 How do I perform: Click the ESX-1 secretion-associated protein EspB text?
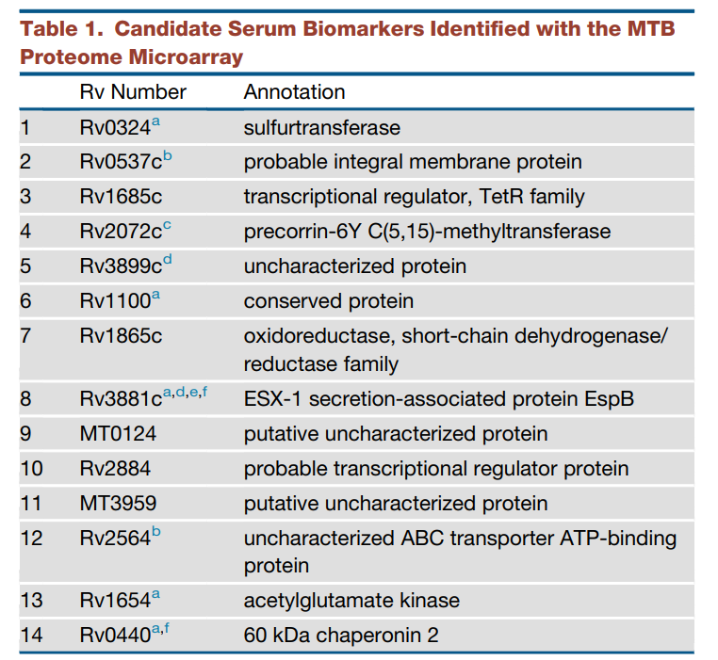pos(439,398)
